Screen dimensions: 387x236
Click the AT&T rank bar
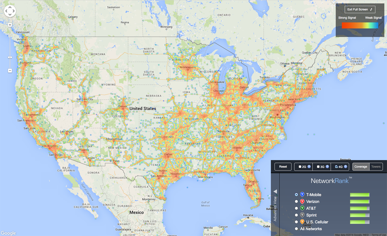(360, 208)
